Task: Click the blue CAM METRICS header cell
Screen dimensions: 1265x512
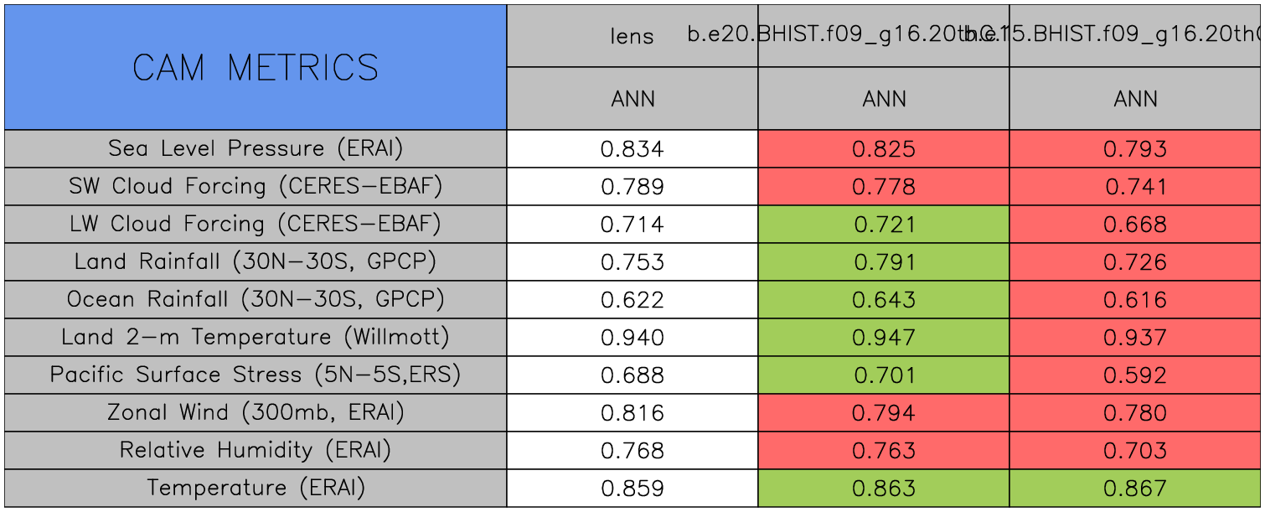Action: click(x=256, y=67)
